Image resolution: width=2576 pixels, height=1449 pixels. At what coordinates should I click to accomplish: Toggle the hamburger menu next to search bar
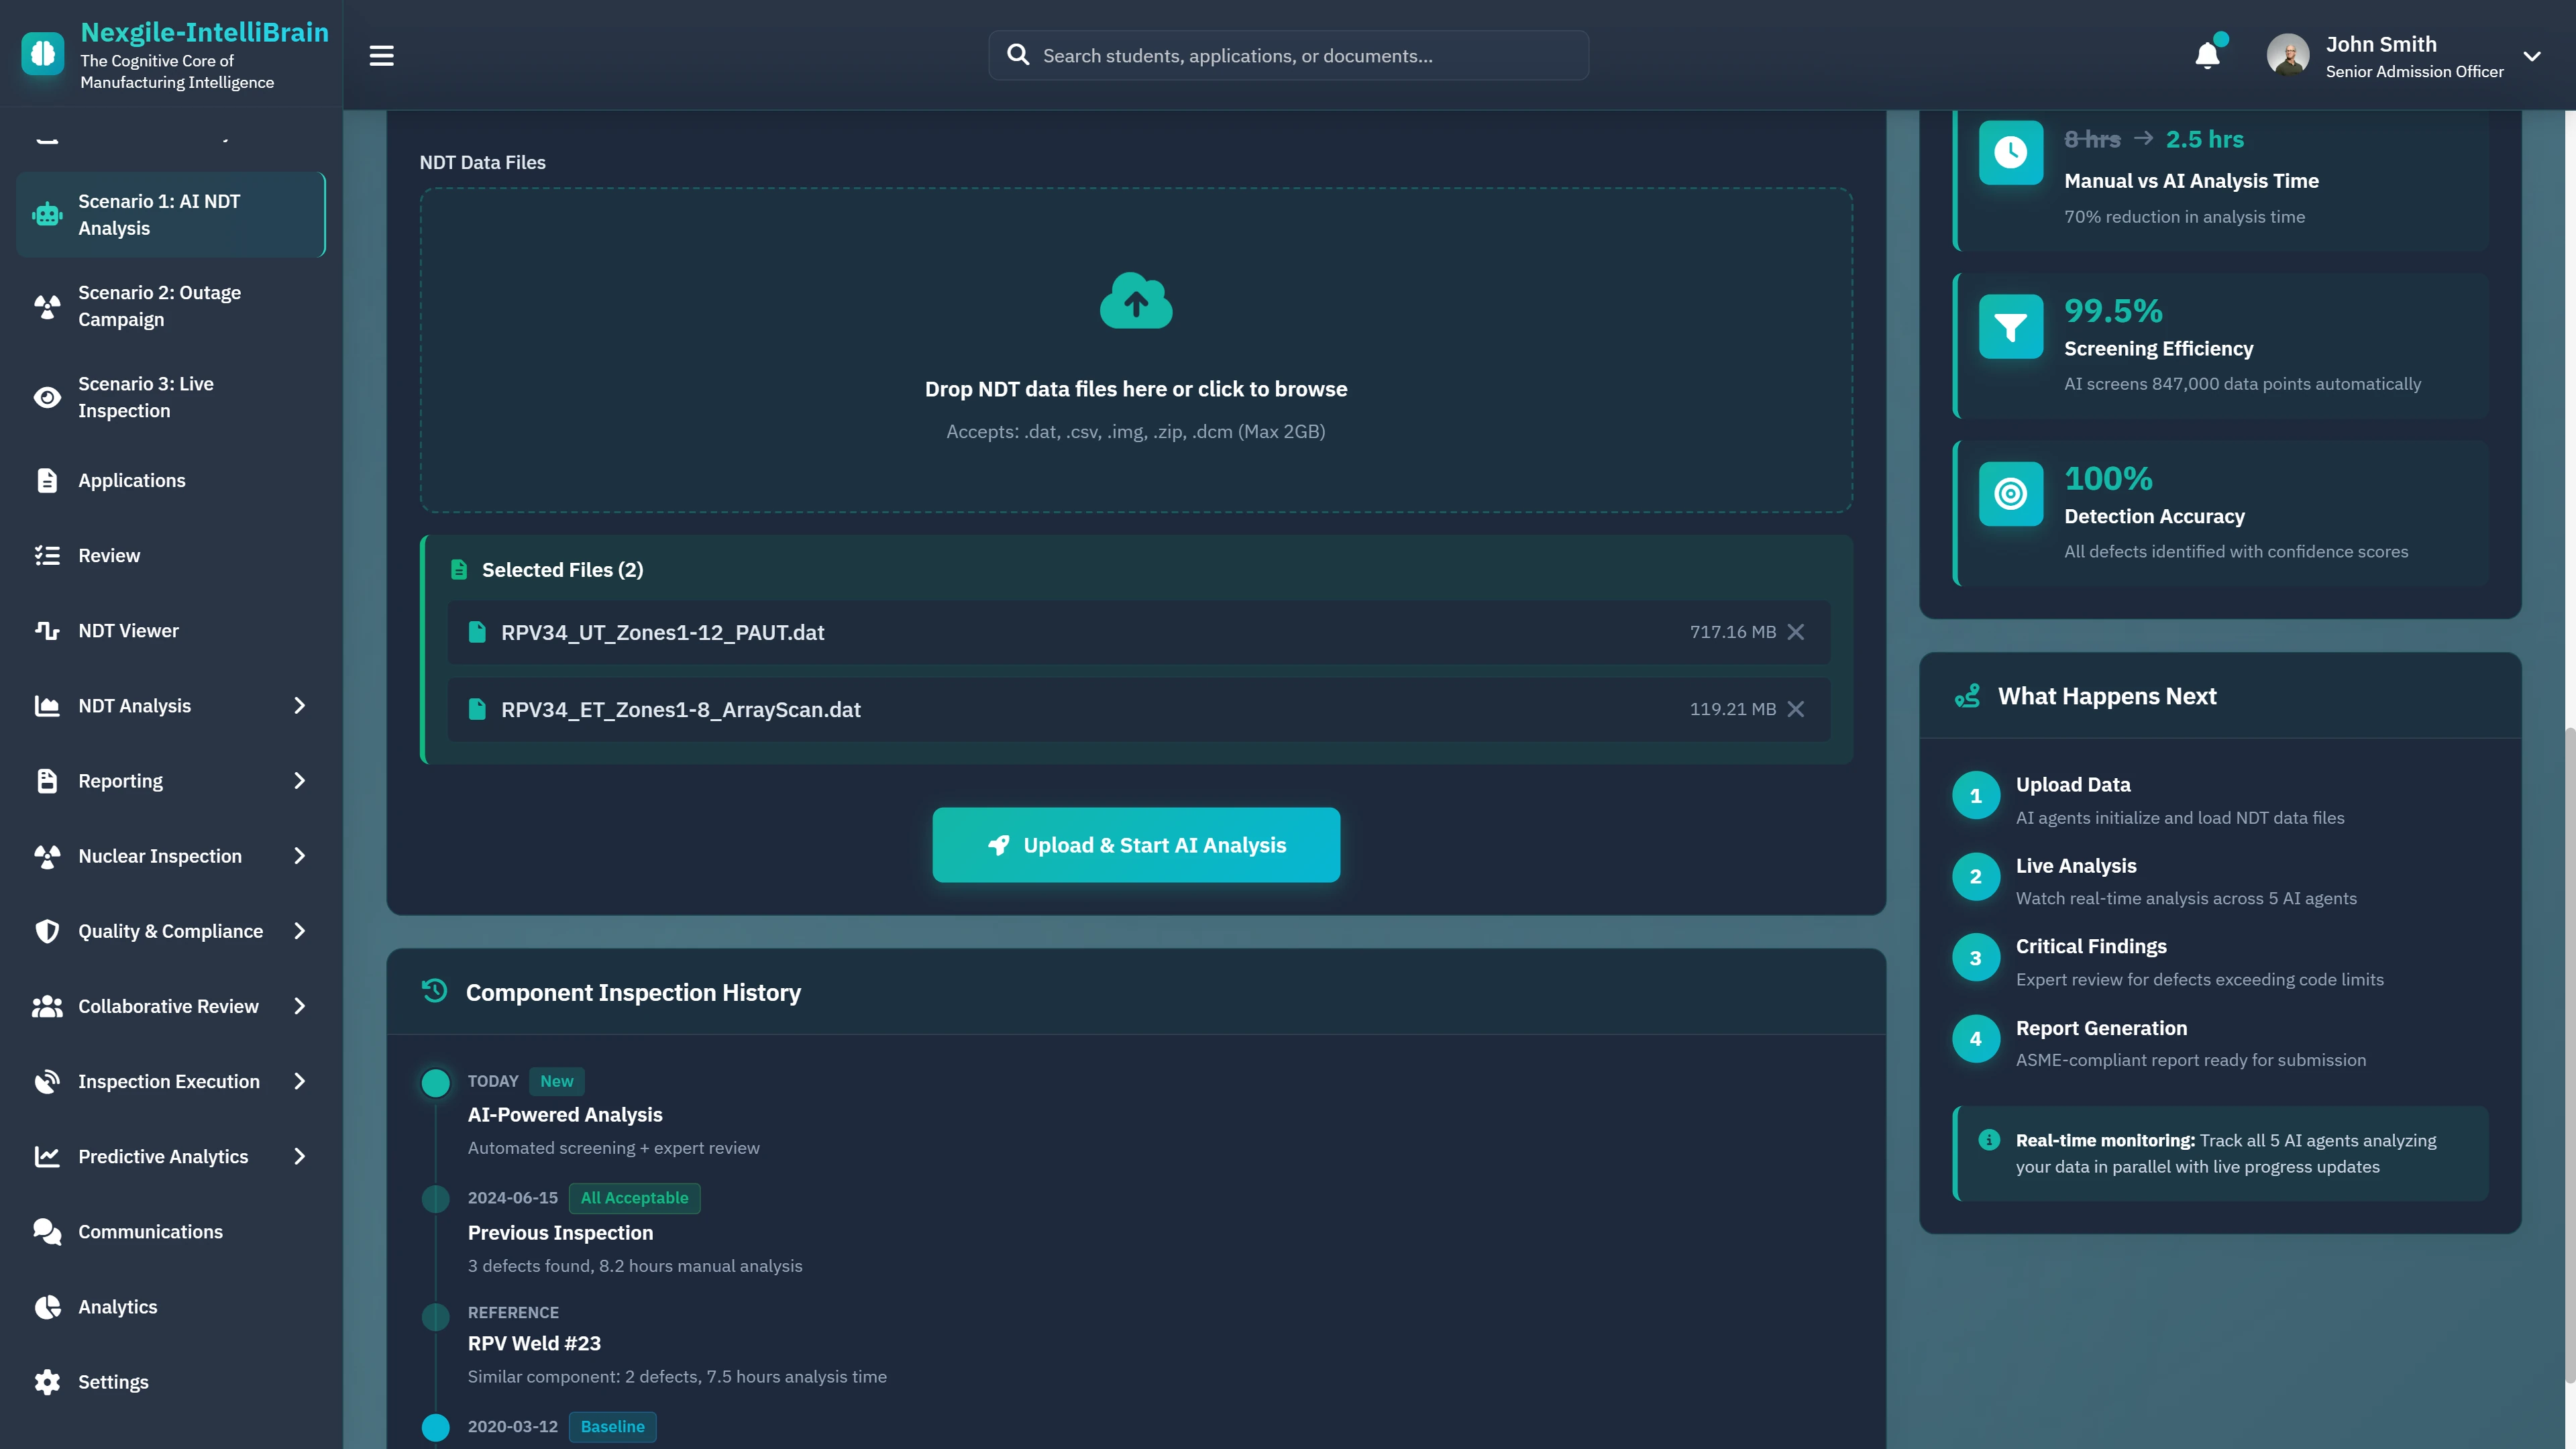click(x=381, y=55)
